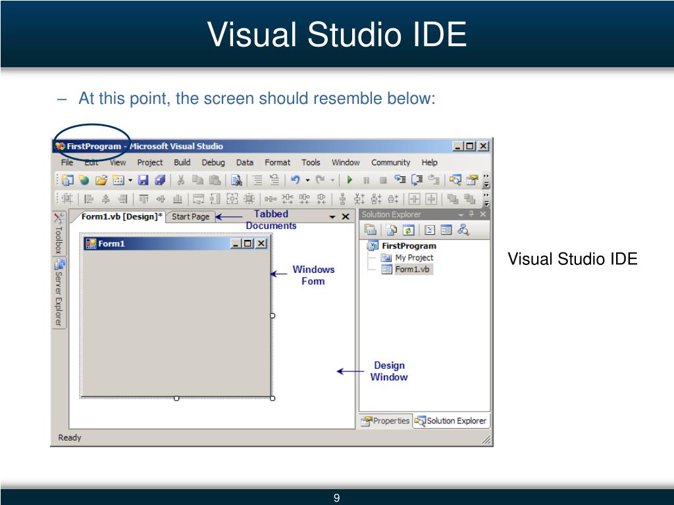
Task: Select the Solution Explorer tab at the bottom
Action: (451, 421)
